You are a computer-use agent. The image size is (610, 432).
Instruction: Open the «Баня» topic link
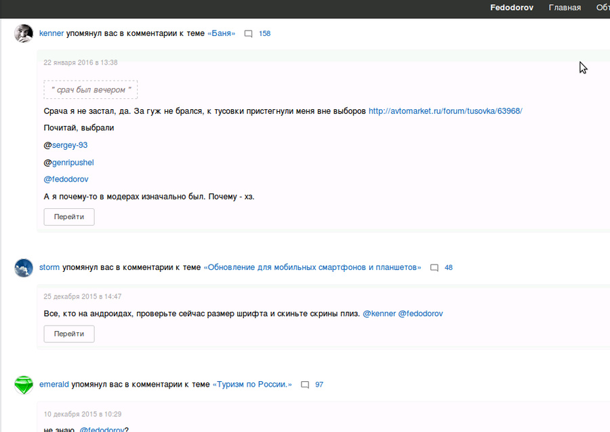[x=222, y=33]
